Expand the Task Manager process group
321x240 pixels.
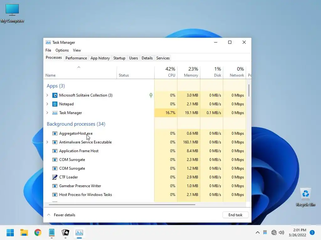[x=47, y=113]
